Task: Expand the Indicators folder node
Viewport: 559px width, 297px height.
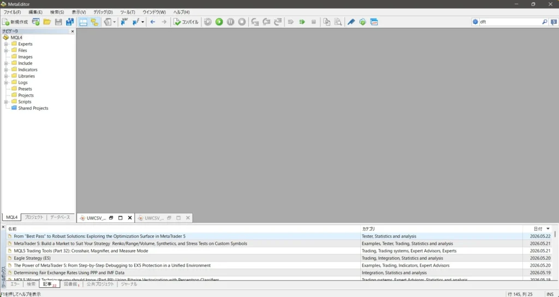Action: [x=6, y=69]
